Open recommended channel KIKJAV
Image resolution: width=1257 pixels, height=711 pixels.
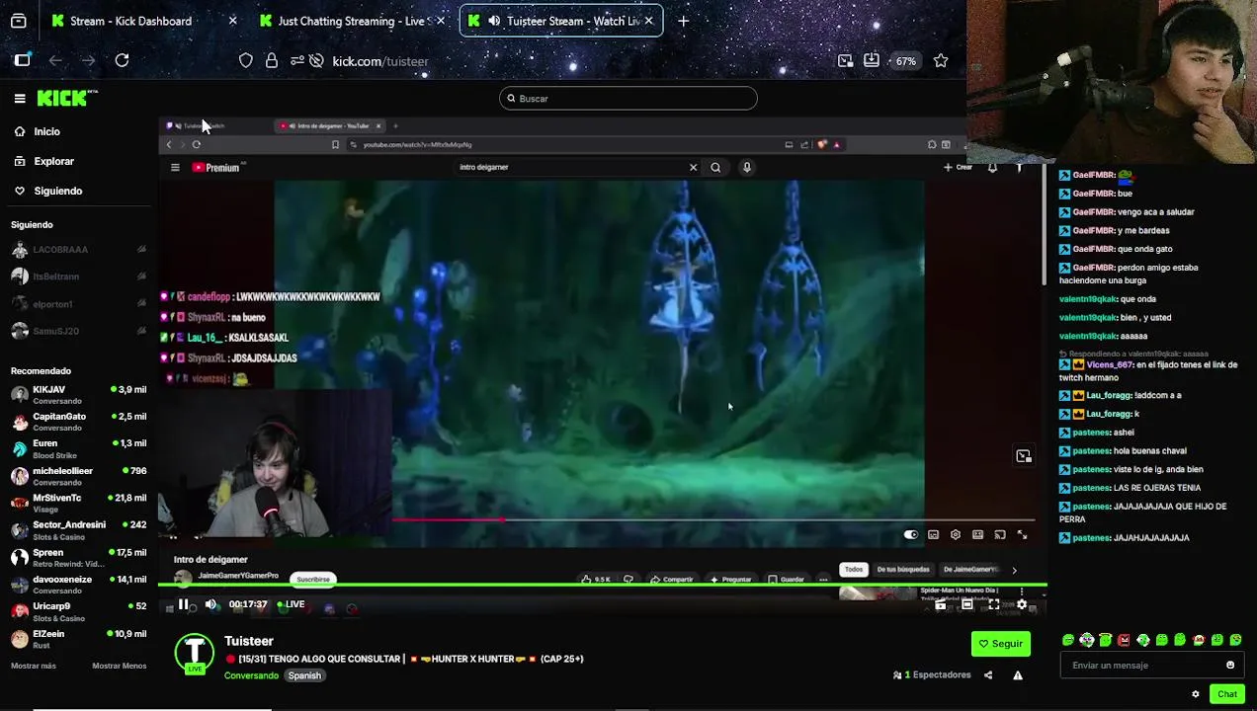[x=79, y=395]
